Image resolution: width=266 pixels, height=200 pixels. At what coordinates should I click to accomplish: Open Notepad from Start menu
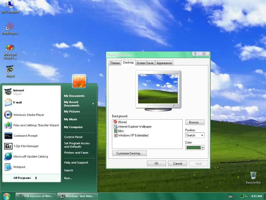point(31,167)
